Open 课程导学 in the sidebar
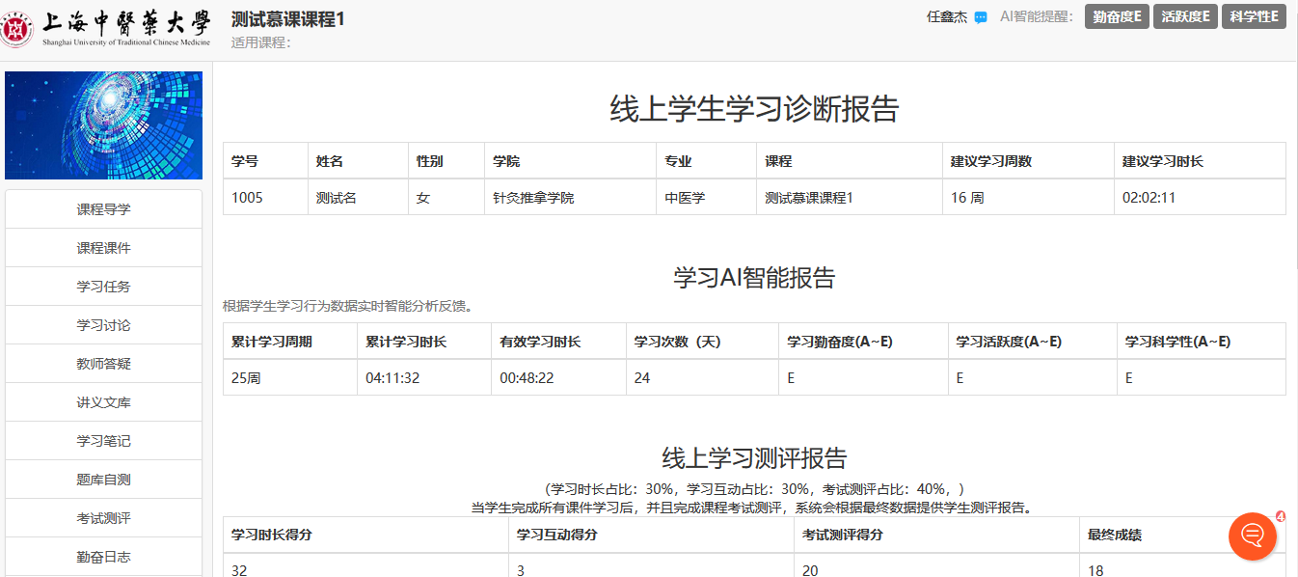The width and height of the screenshot is (1298, 577). pyautogui.click(x=104, y=209)
